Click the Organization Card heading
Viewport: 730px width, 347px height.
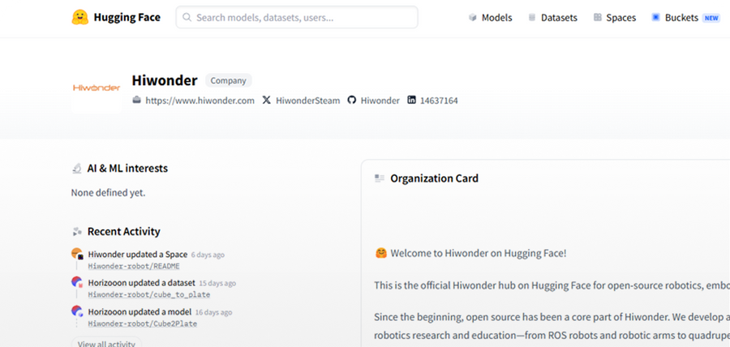point(435,178)
